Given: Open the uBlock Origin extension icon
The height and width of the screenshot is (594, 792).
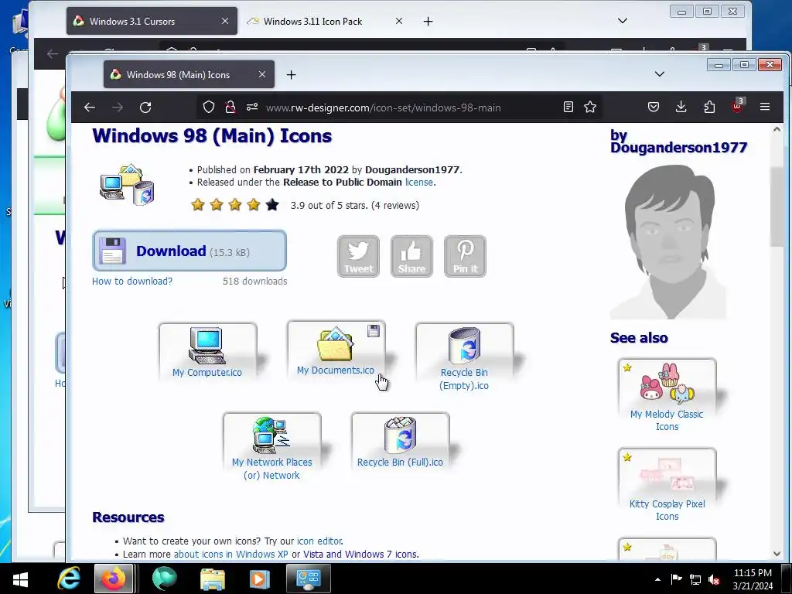Looking at the screenshot, I should (737, 106).
